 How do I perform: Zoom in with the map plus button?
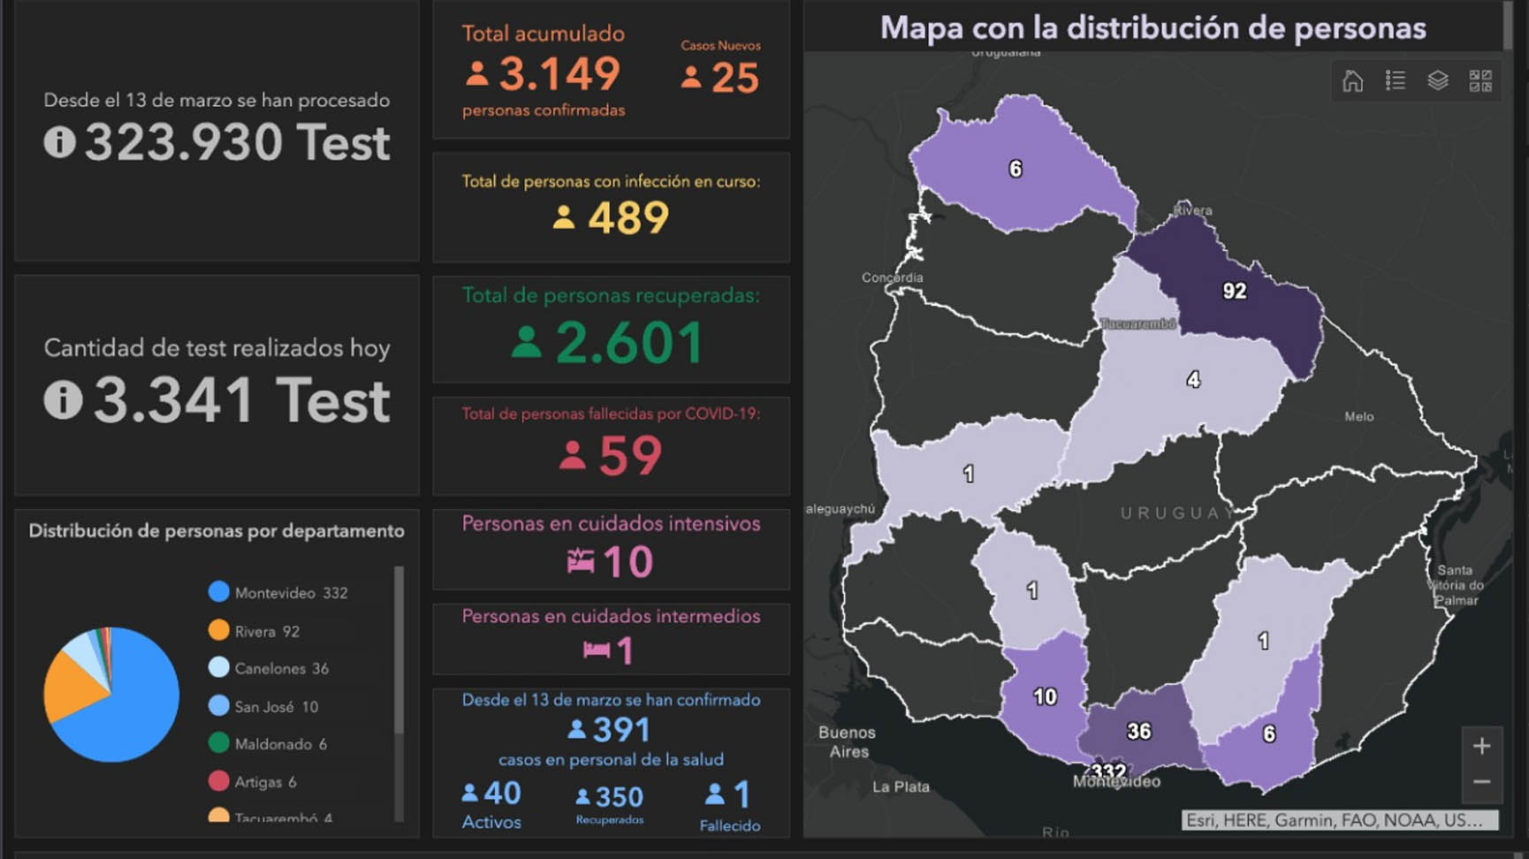coord(1482,746)
